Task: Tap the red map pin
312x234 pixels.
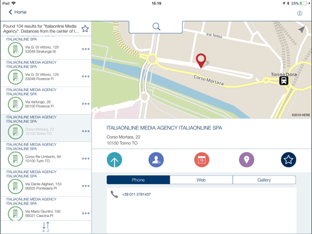Action: (x=201, y=60)
